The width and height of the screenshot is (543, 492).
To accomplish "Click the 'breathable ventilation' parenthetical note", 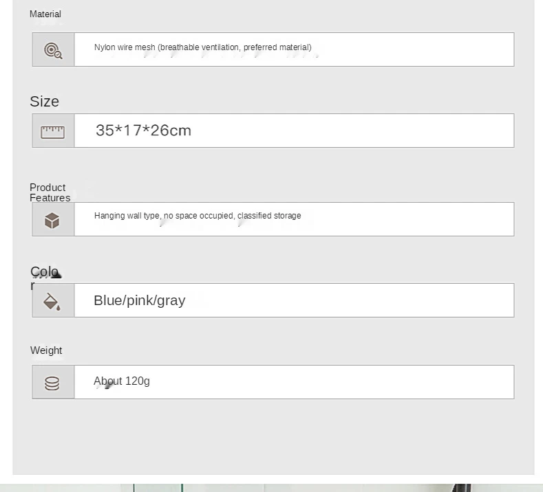I will pos(234,47).
